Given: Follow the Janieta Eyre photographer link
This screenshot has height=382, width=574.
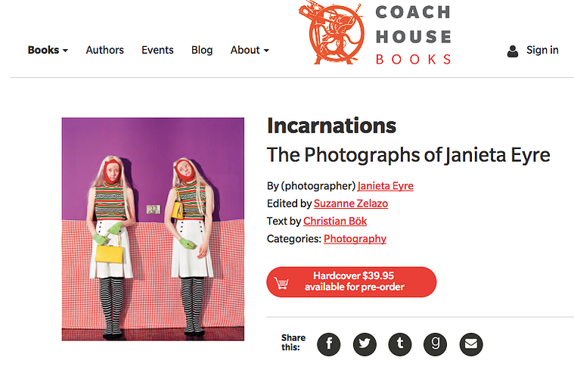Looking at the screenshot, I should 386,186.
